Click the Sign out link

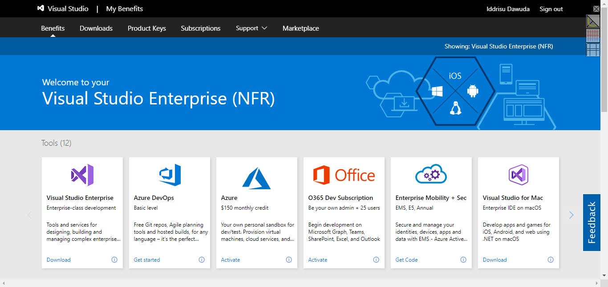click(x=551, y=9)
